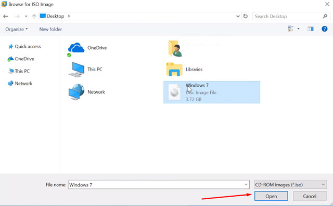The width and height of the screenshot is (333, 206).
Task: Change the view layout icon
Action: pyautogui.click(x=291, y=29)
